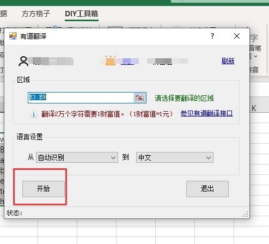Click the 有道翻译 dialog title icon
The image size is (269, 244).
13,36
